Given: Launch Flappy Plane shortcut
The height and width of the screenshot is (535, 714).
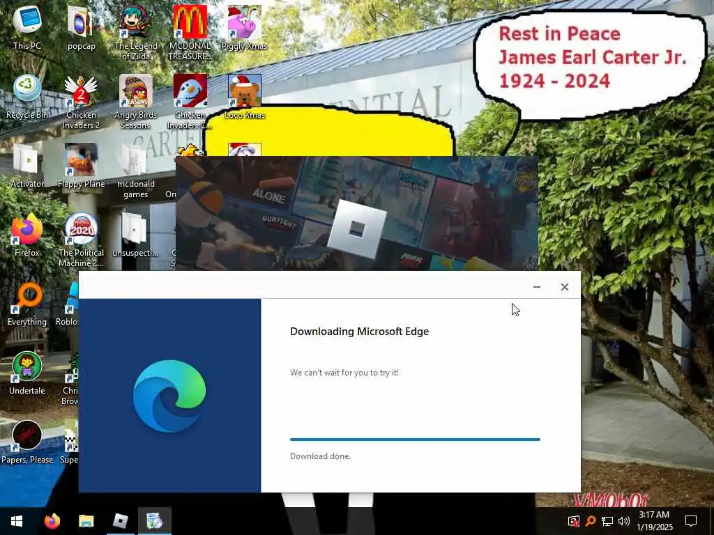Looking at the screenshot, I should (x=81, y=166).
